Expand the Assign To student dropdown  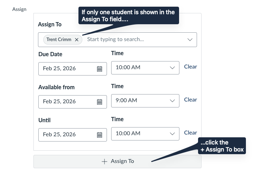click(x=190, y=40)
